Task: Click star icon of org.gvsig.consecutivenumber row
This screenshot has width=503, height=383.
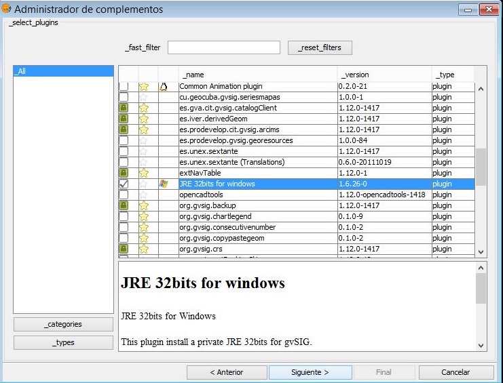Action: click(144, 227)
